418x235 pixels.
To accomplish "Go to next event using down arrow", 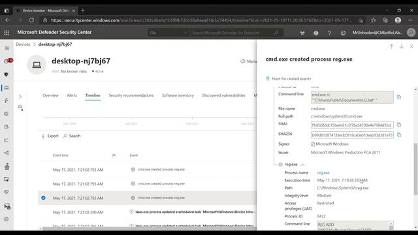I will [402, 46].
